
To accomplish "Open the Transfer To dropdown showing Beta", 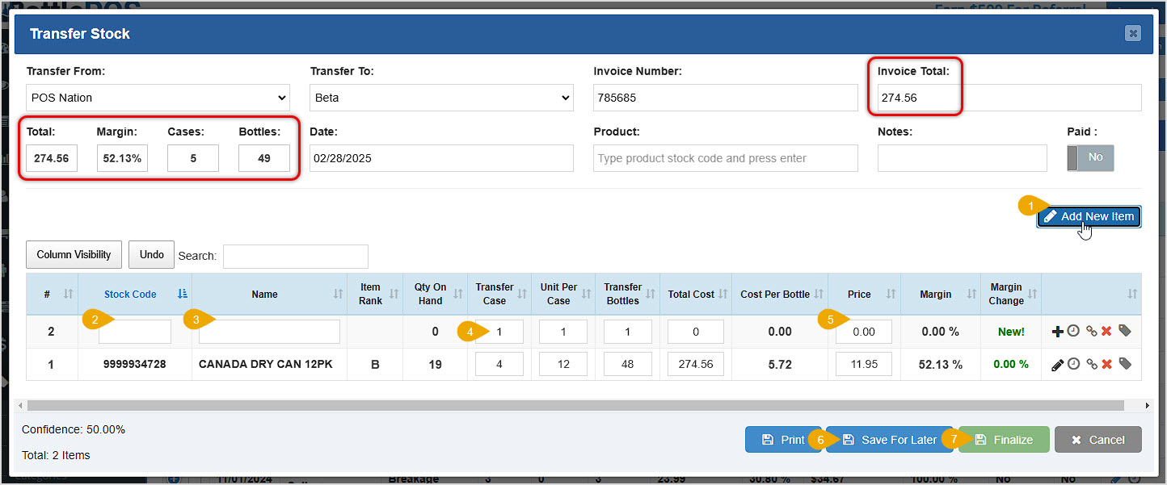I will pyautogui.click(x=441, y=97).
